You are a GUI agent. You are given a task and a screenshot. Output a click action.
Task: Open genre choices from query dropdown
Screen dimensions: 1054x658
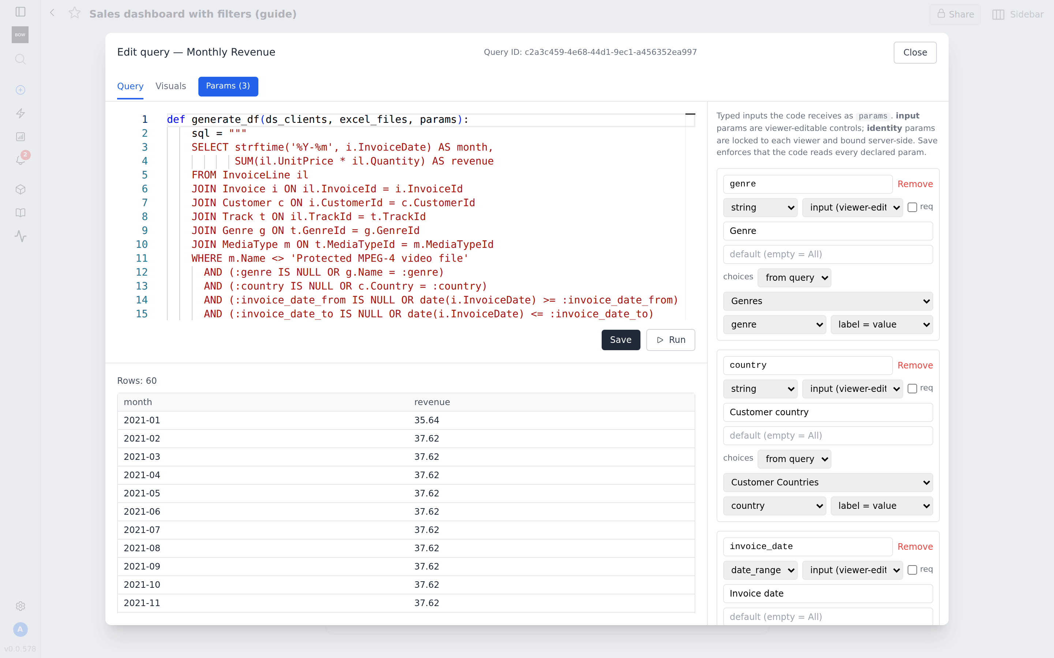tap(794, 278)
